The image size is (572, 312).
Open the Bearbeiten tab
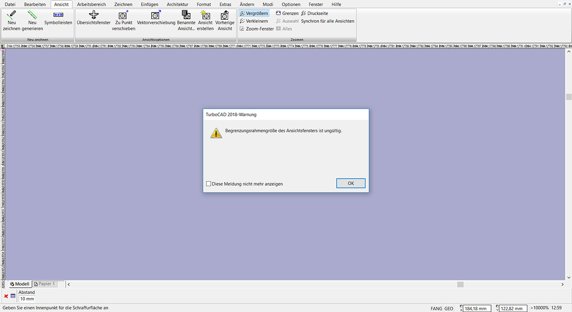[x=35, y=4]
